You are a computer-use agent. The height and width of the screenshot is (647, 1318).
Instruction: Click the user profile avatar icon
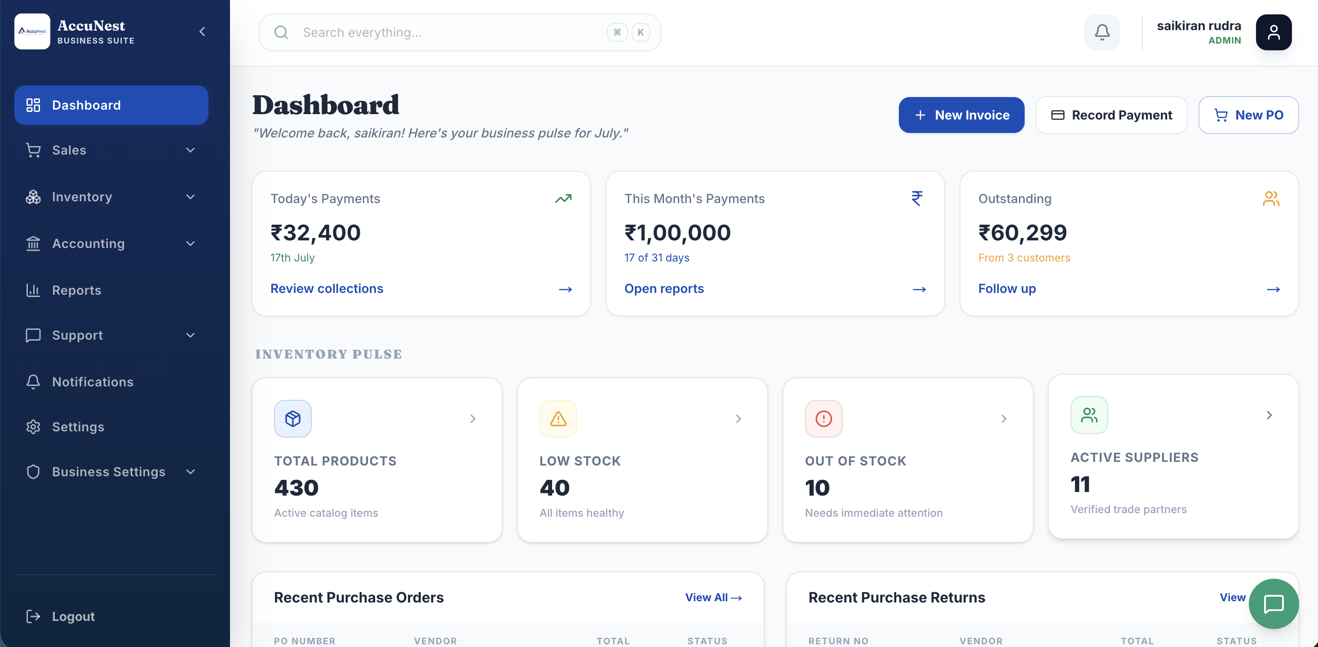coord(1274,32)
